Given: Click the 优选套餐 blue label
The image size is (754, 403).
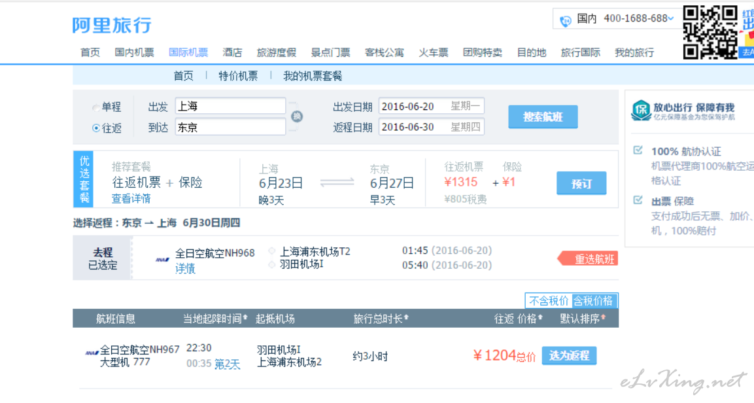Looking at the screenshot, I should click(84, 179).
